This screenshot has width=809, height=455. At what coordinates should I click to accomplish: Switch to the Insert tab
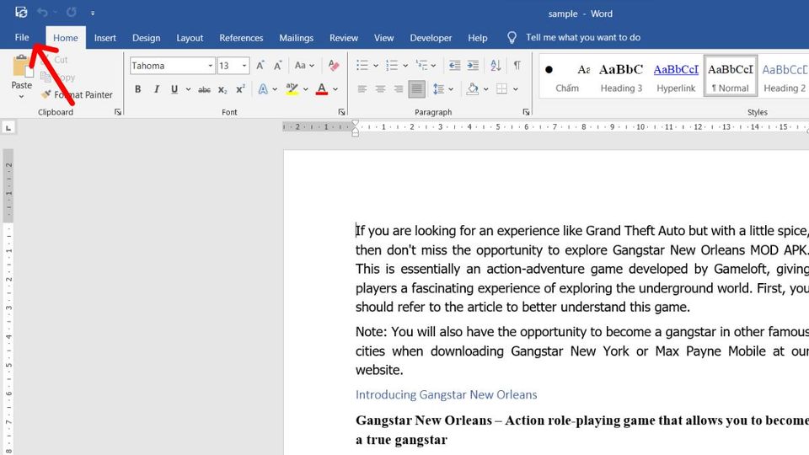click(104, 38)
